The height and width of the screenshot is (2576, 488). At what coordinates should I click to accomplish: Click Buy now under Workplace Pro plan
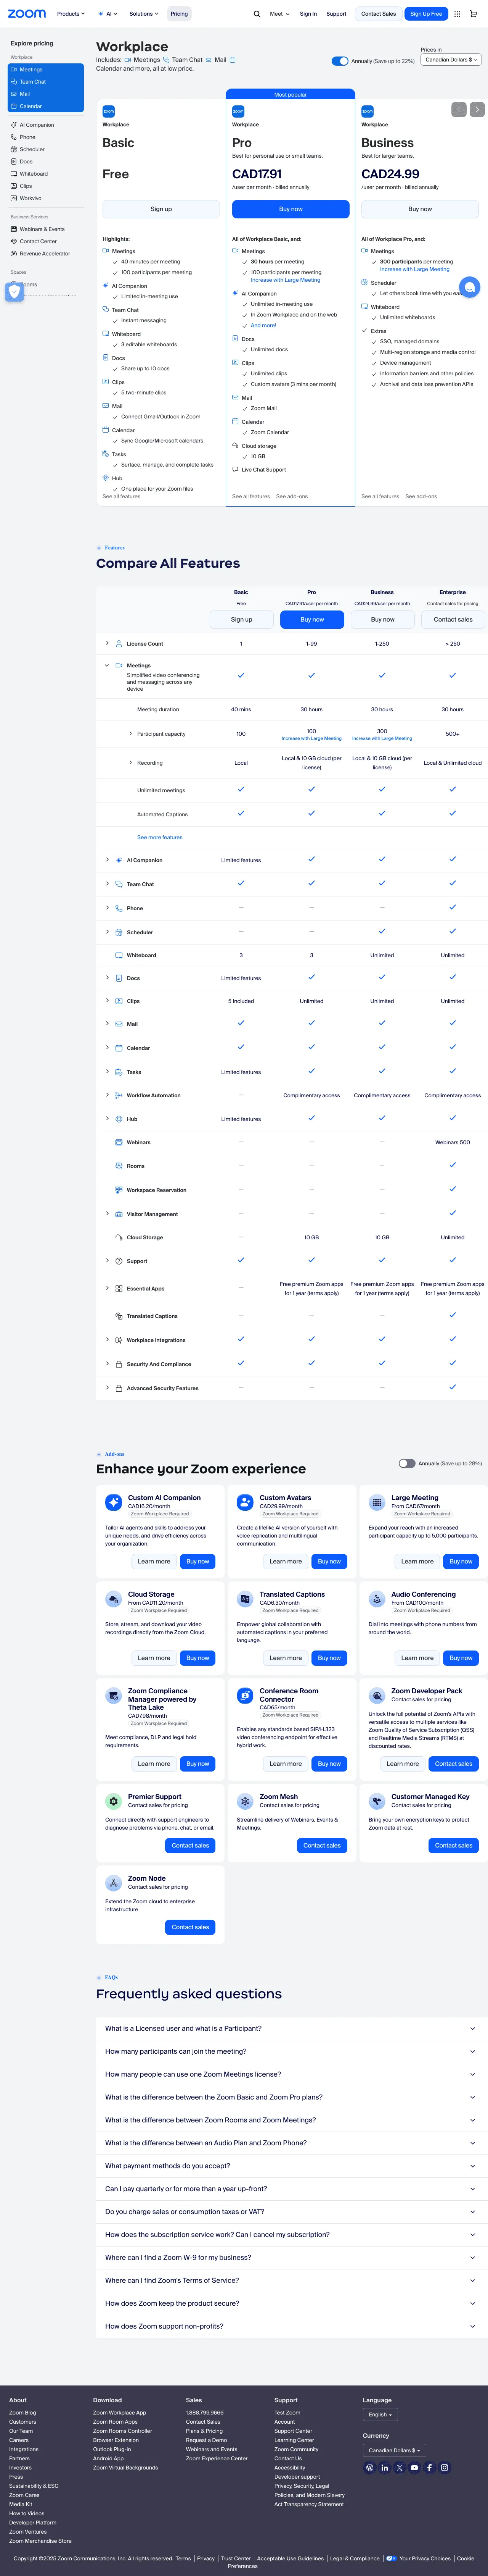(x=291, y=209)
